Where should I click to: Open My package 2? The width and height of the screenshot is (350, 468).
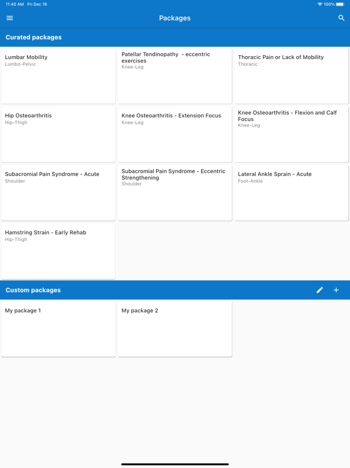pyautogui.click(x=175, y=329)
